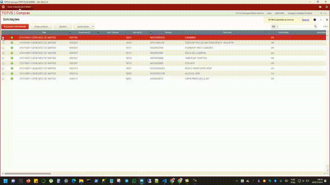Open Visual Studio Code from the taskbar
The image size is (330, 185).
tap(164, 181)
